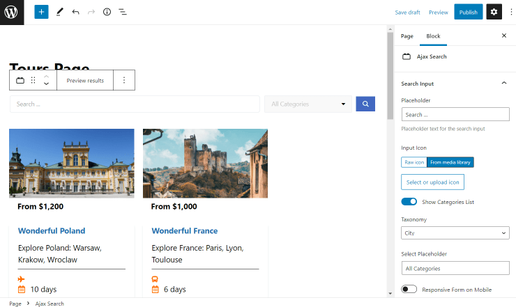Click Save draft
Screen dimensions: 516x307
click(407, 12)
